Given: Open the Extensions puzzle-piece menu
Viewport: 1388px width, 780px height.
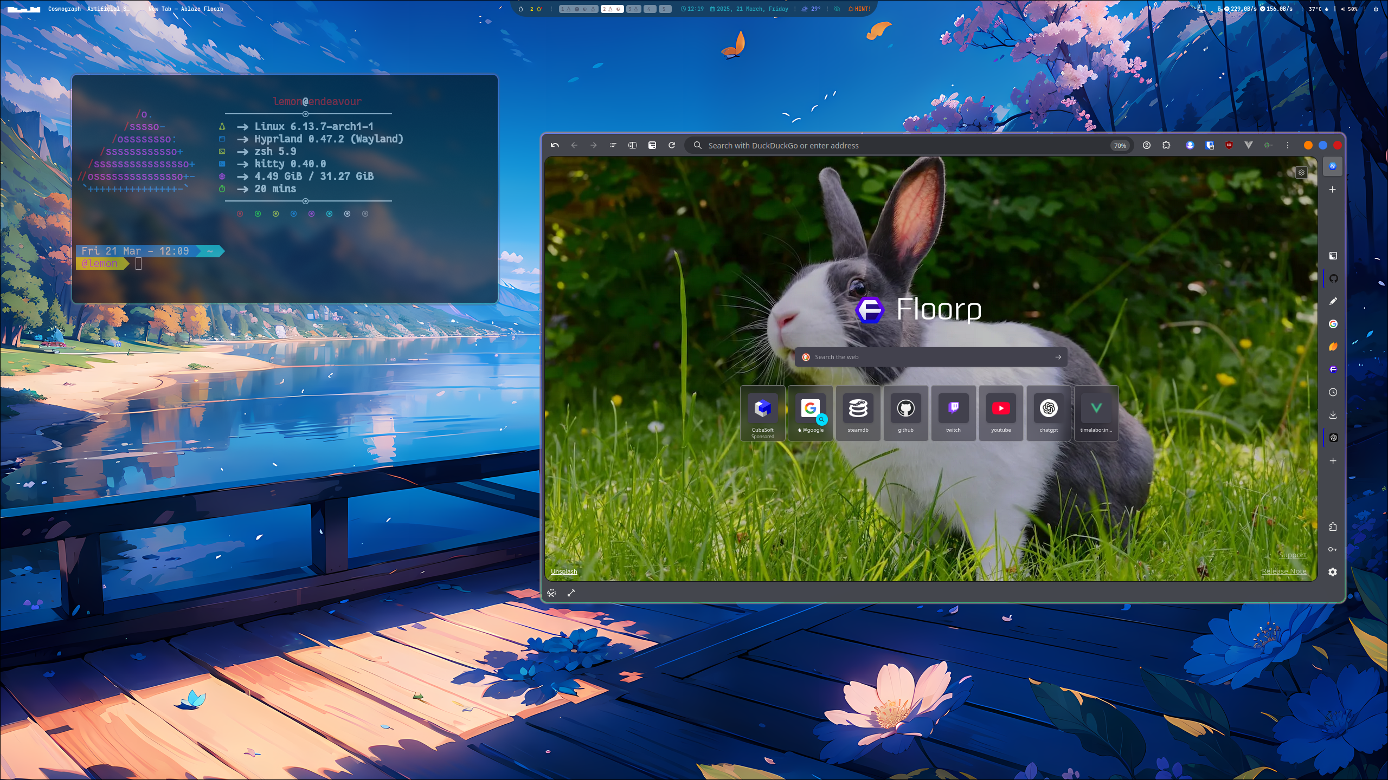Looking at the screenshot, I should [1166, 145].
